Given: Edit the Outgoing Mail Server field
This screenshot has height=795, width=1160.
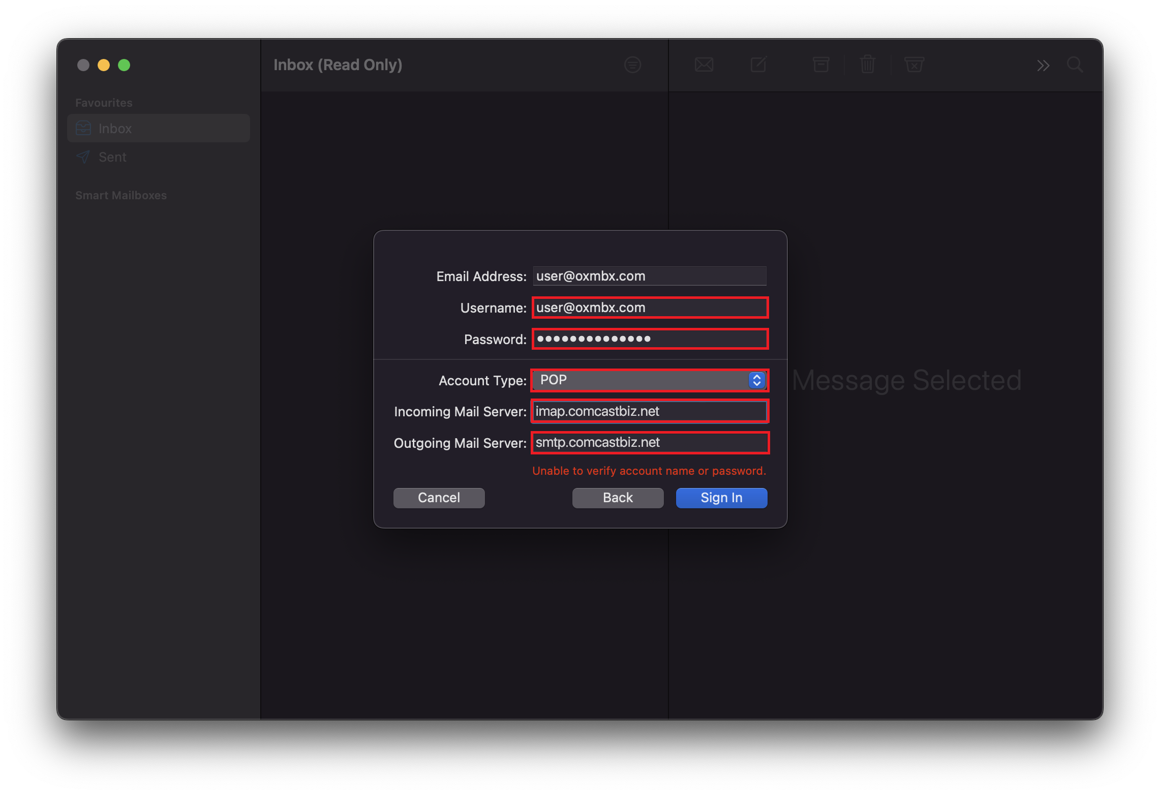Looking at the screenshot, I should click(x=649, y=443).
